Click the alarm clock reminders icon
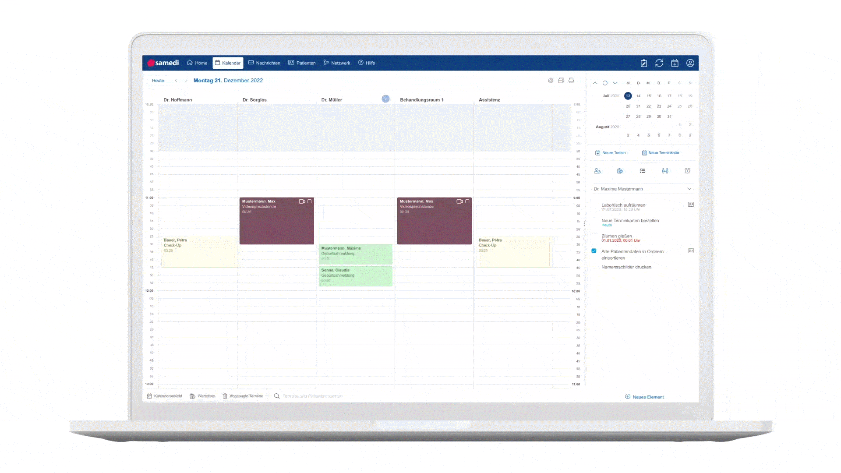 (x=687, y=171)
